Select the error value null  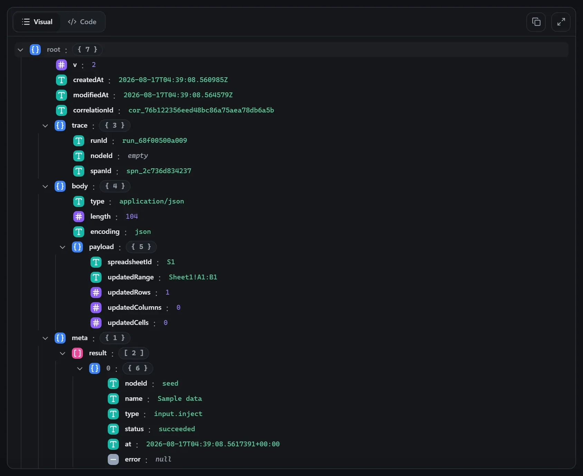point(163,459)
